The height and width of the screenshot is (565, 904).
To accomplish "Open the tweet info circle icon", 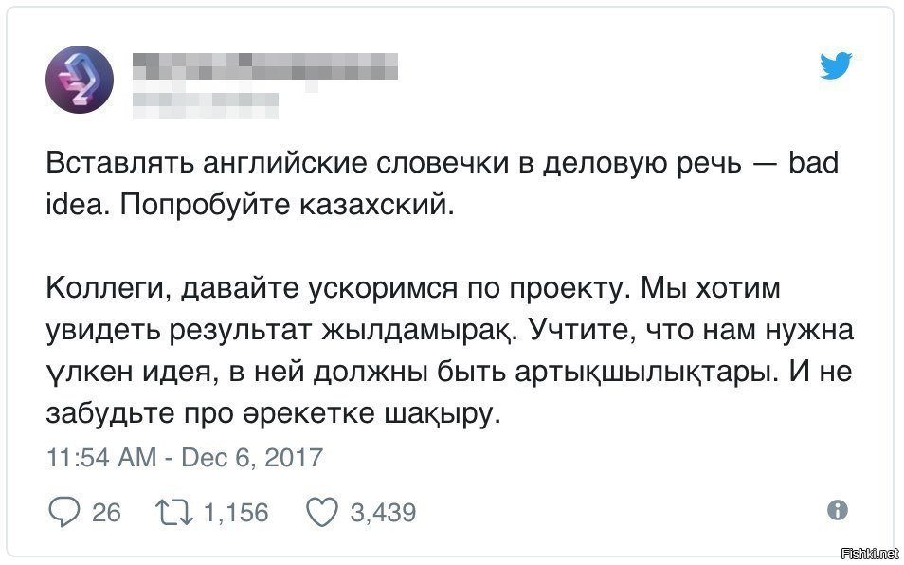I will [837, 510].
